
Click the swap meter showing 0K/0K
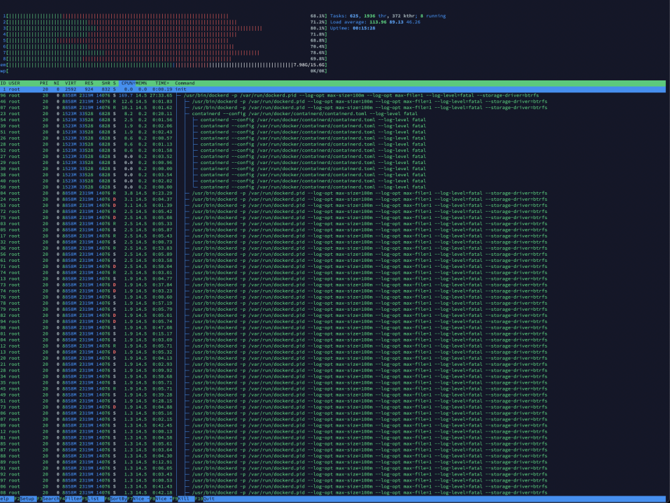click(x=163, y=71)
